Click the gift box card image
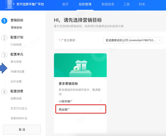166x136 pixels. (80, 65)
